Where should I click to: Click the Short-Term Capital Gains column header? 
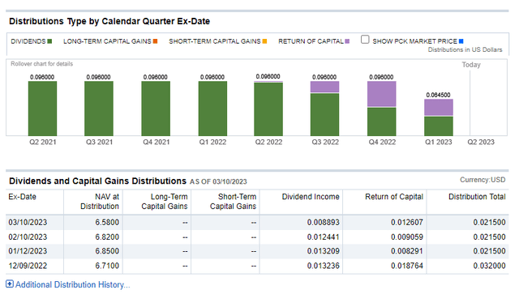(x=233, y=202)
